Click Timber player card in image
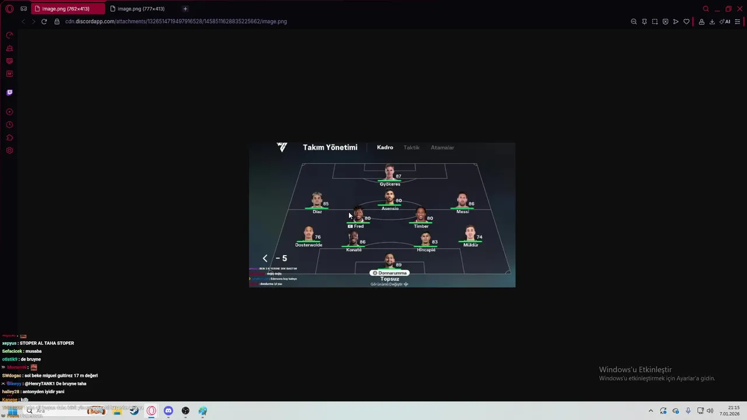The height and width of the screenshot is (420, 747). click(421, 218)
